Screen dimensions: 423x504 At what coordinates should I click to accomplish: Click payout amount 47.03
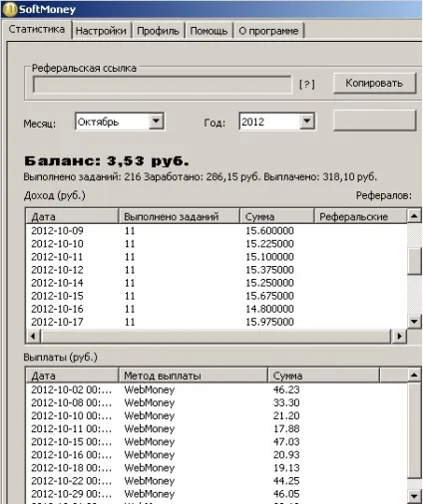point(286,441)
